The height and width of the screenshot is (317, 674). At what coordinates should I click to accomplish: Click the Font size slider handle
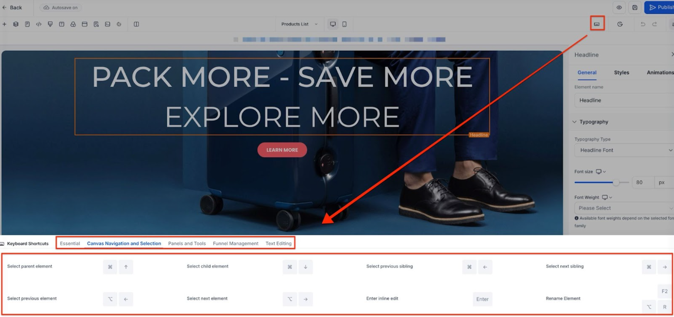[x=616, y=182]
